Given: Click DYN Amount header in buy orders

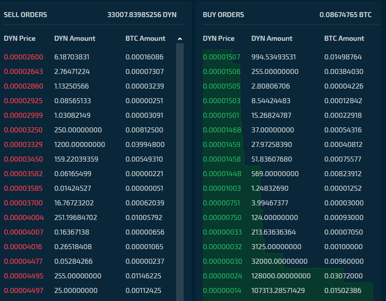Looking at the screenshot, I should tap(272, 38).
